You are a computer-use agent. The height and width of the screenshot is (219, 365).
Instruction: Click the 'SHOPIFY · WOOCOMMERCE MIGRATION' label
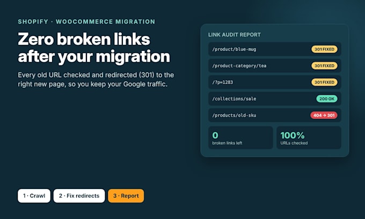point(86,21)
